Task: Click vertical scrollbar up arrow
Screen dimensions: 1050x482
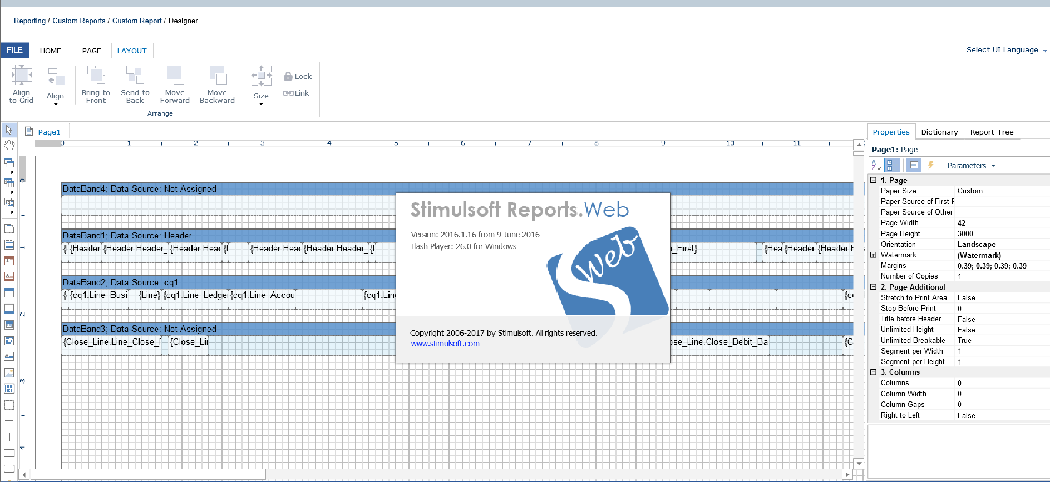Action: (x=859, y=145)
